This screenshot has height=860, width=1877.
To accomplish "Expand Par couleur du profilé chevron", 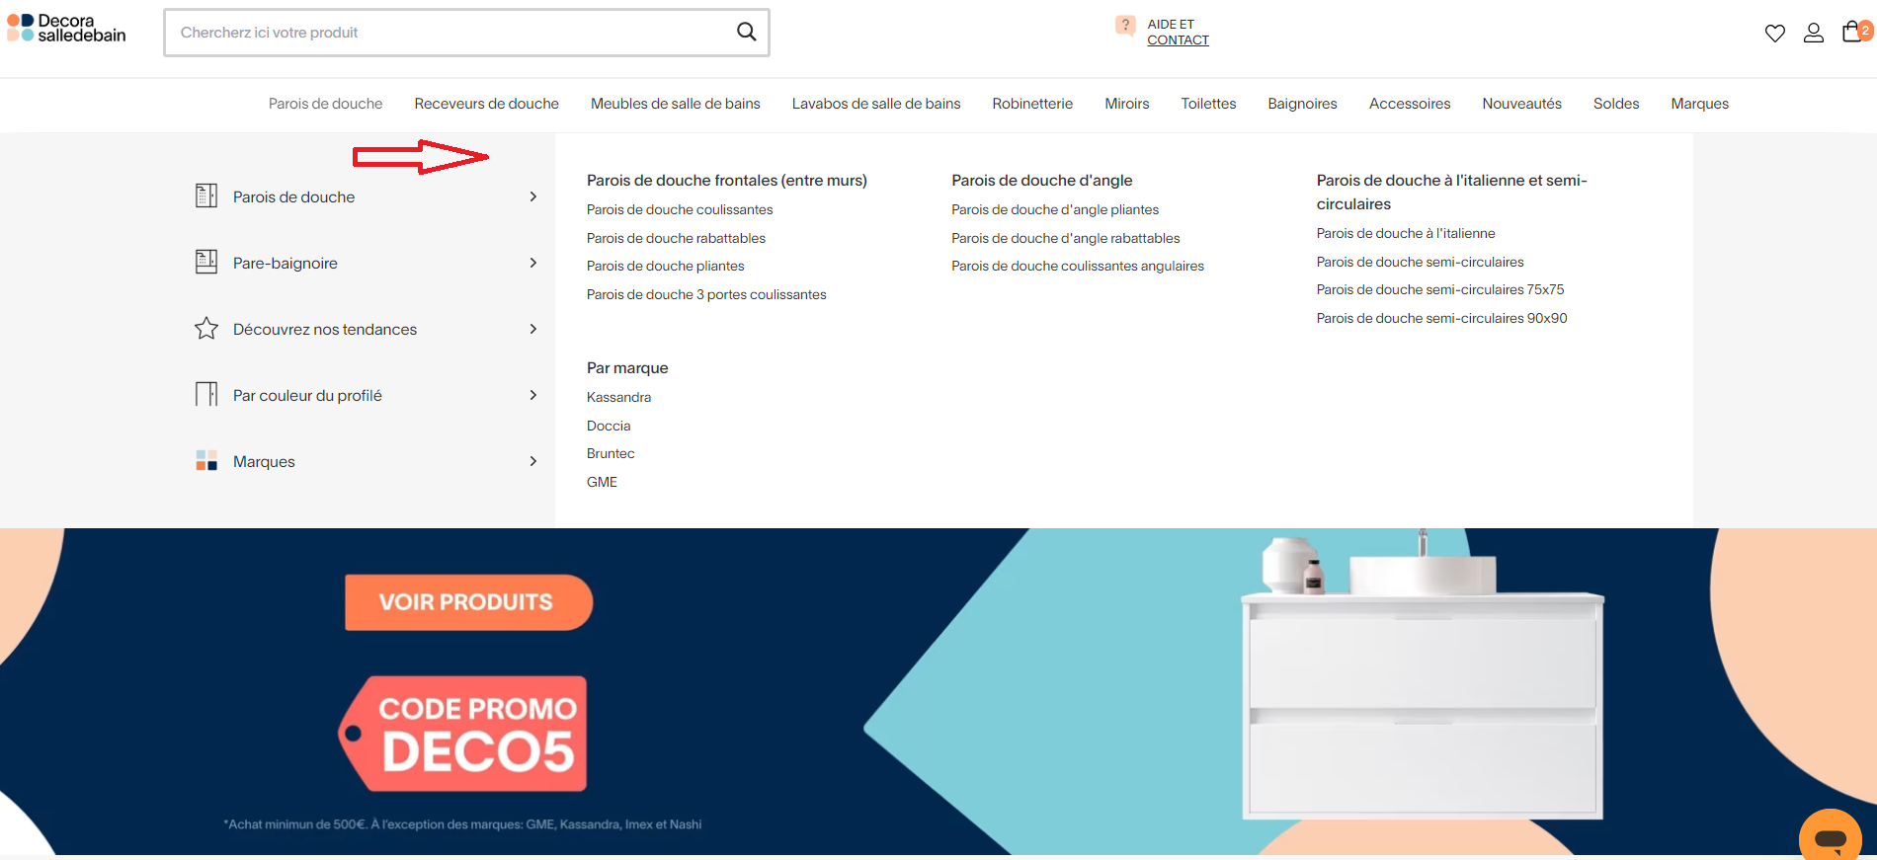I will point(533,395).
